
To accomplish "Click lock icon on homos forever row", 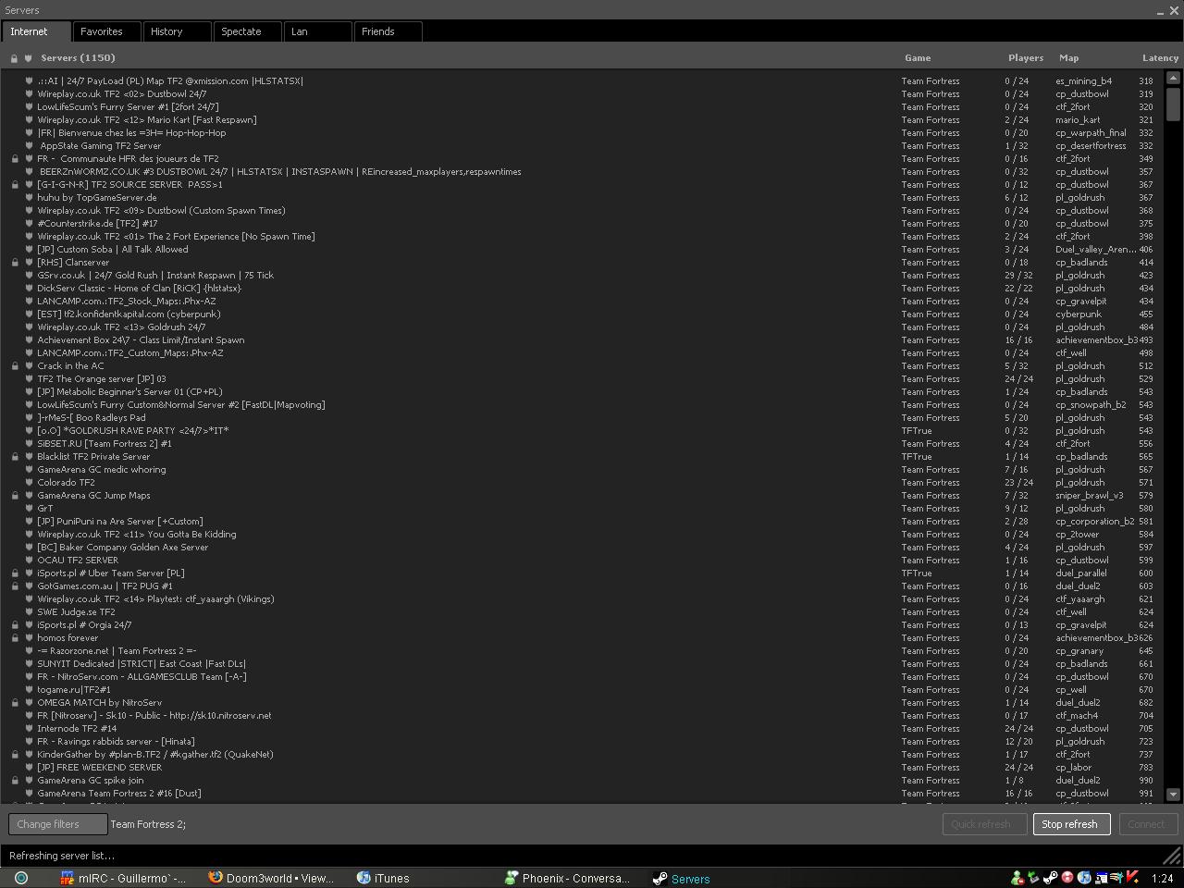I will click(x=15, y=638).
